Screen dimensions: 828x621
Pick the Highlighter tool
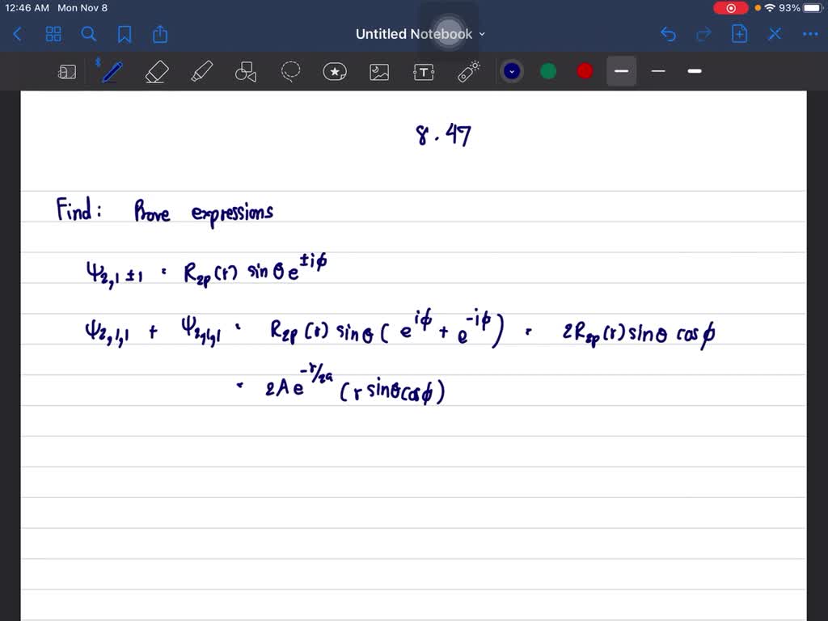point(201,71)
